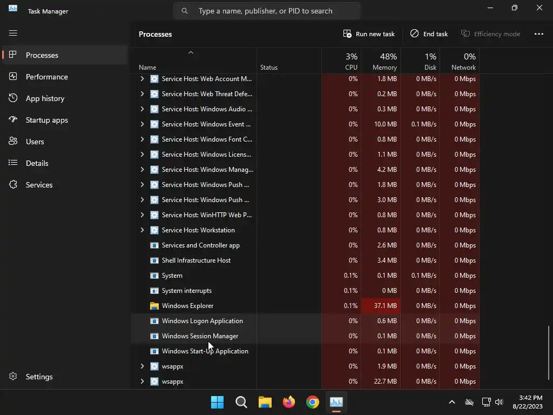Sort by the Disk column header
Image resolution: width=553 pixels, height=415 pixels.
420,61
